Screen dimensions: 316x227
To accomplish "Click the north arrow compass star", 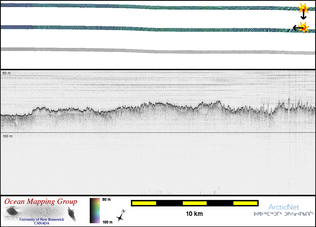I will (x=121, y=216).
